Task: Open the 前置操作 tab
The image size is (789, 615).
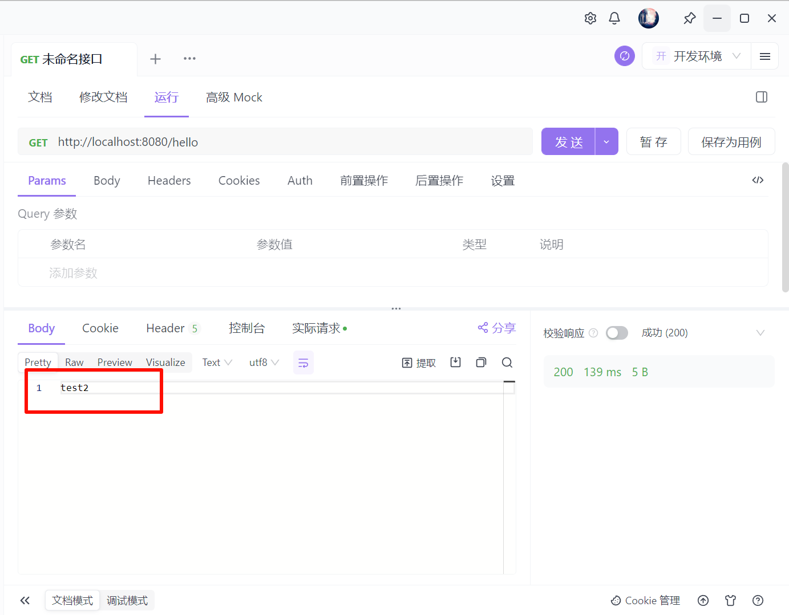Action: coord(364,181)
